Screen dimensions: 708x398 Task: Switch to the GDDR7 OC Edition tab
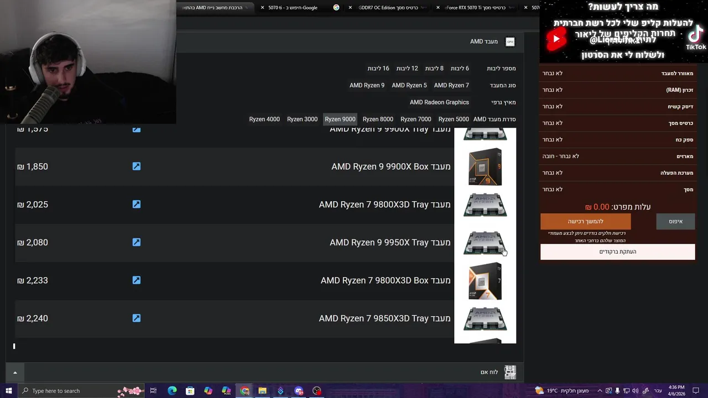point(389,8)
